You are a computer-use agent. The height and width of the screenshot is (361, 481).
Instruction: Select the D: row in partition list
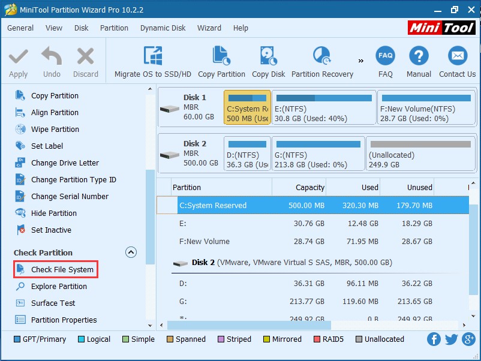[x=313, y=284]
